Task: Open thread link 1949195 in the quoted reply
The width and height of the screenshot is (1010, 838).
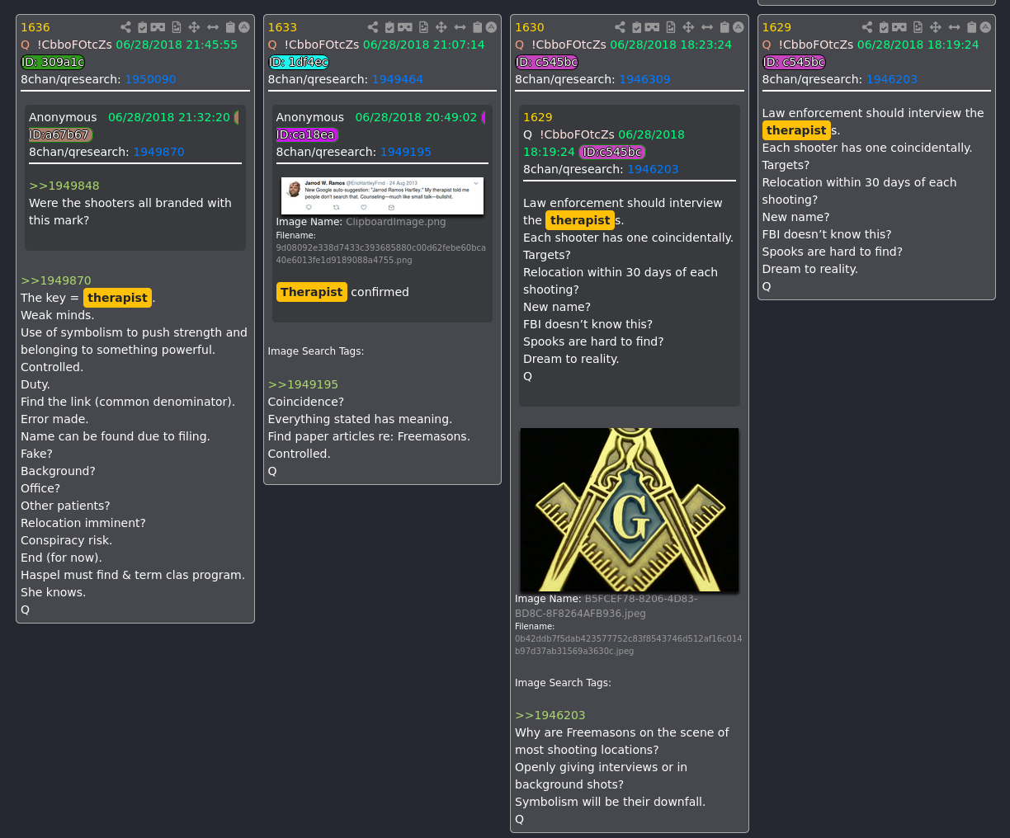Action: [x=406, y=152]
